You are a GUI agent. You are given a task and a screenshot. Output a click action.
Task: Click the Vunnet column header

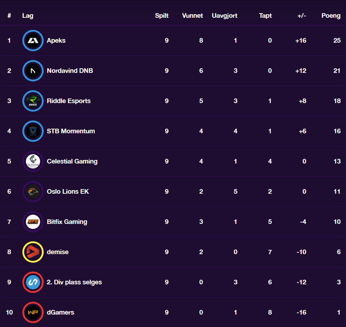(x=192, y=16)
